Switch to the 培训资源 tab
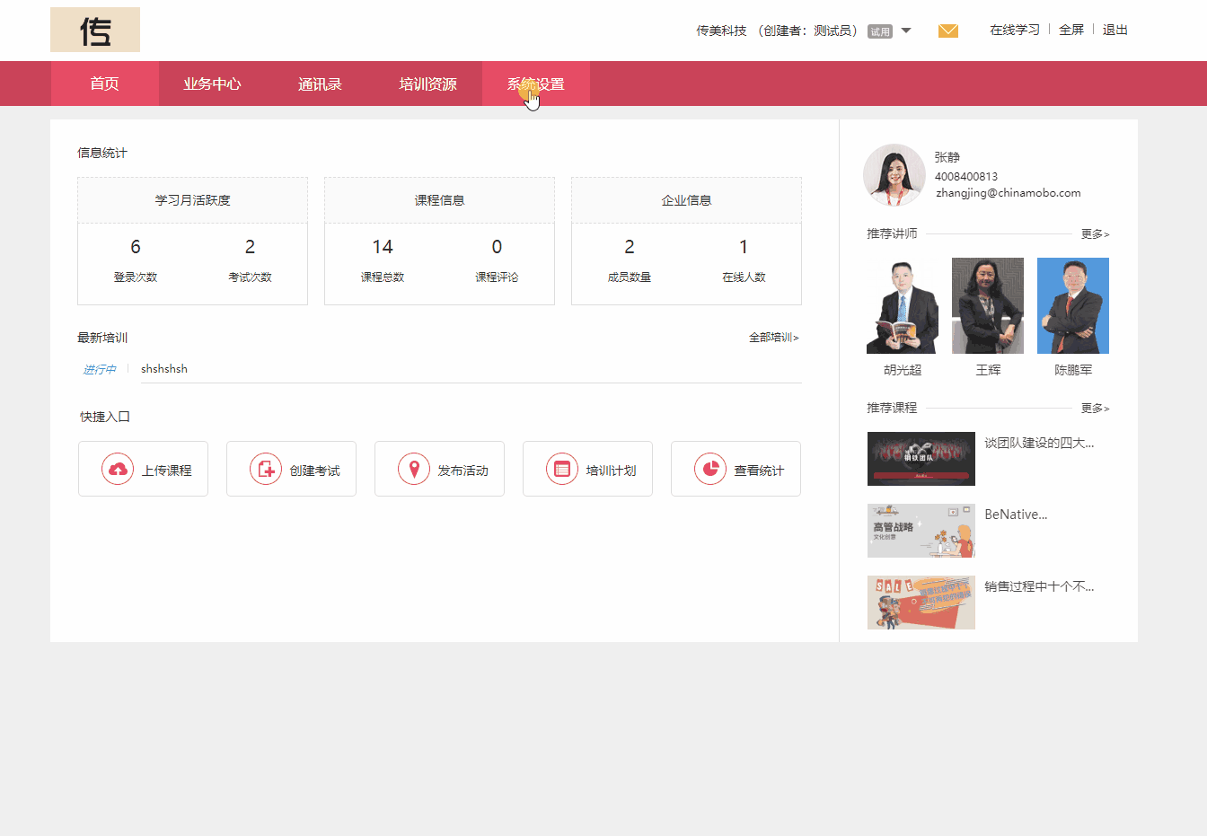 click(427, 84)
